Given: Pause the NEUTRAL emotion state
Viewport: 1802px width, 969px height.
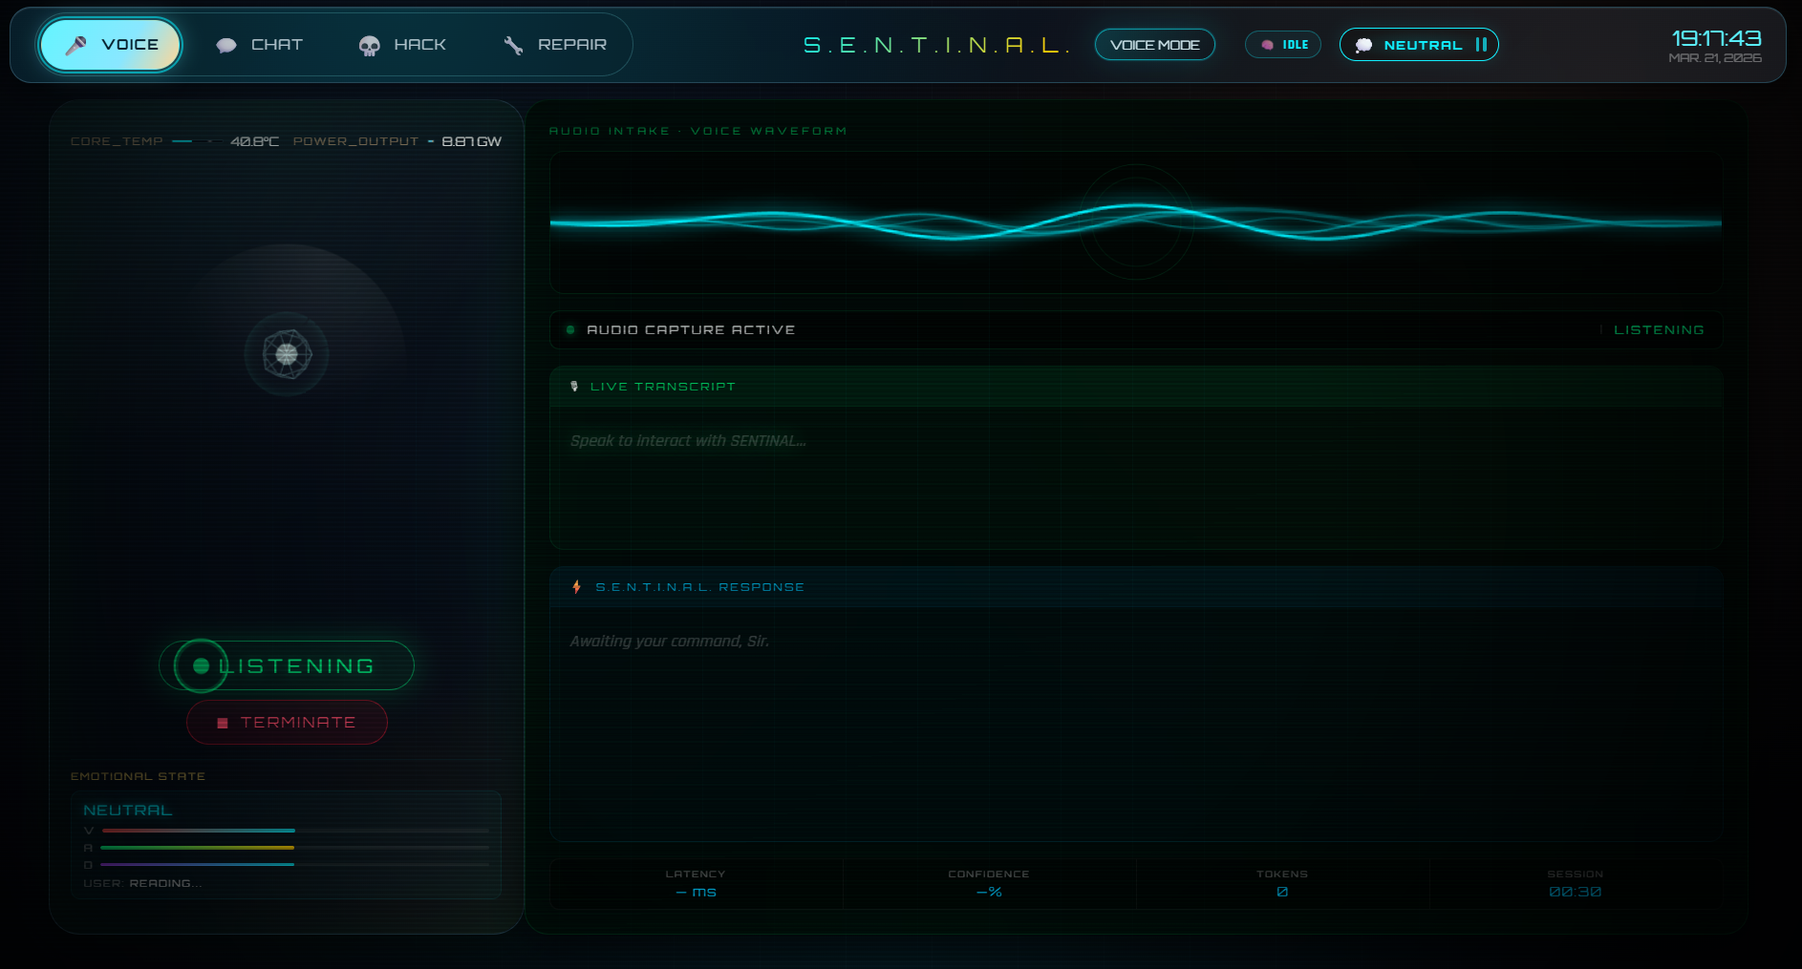Looking at the screenshot, I should (1482, 44).
